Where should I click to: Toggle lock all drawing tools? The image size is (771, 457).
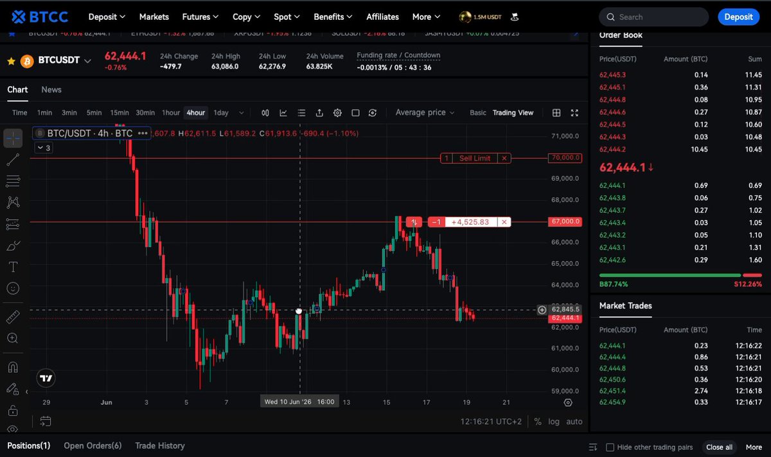click(x=13, y=410)
